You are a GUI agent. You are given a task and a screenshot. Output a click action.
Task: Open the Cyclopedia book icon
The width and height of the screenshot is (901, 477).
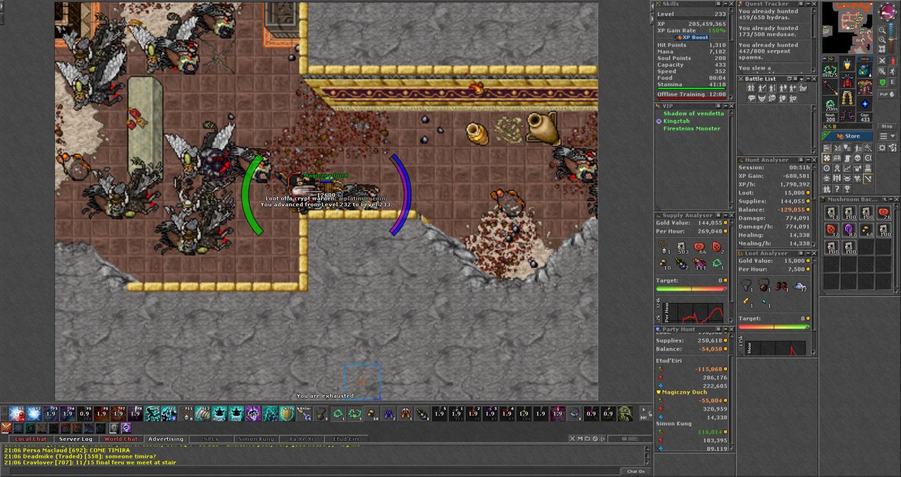[837, 158]
